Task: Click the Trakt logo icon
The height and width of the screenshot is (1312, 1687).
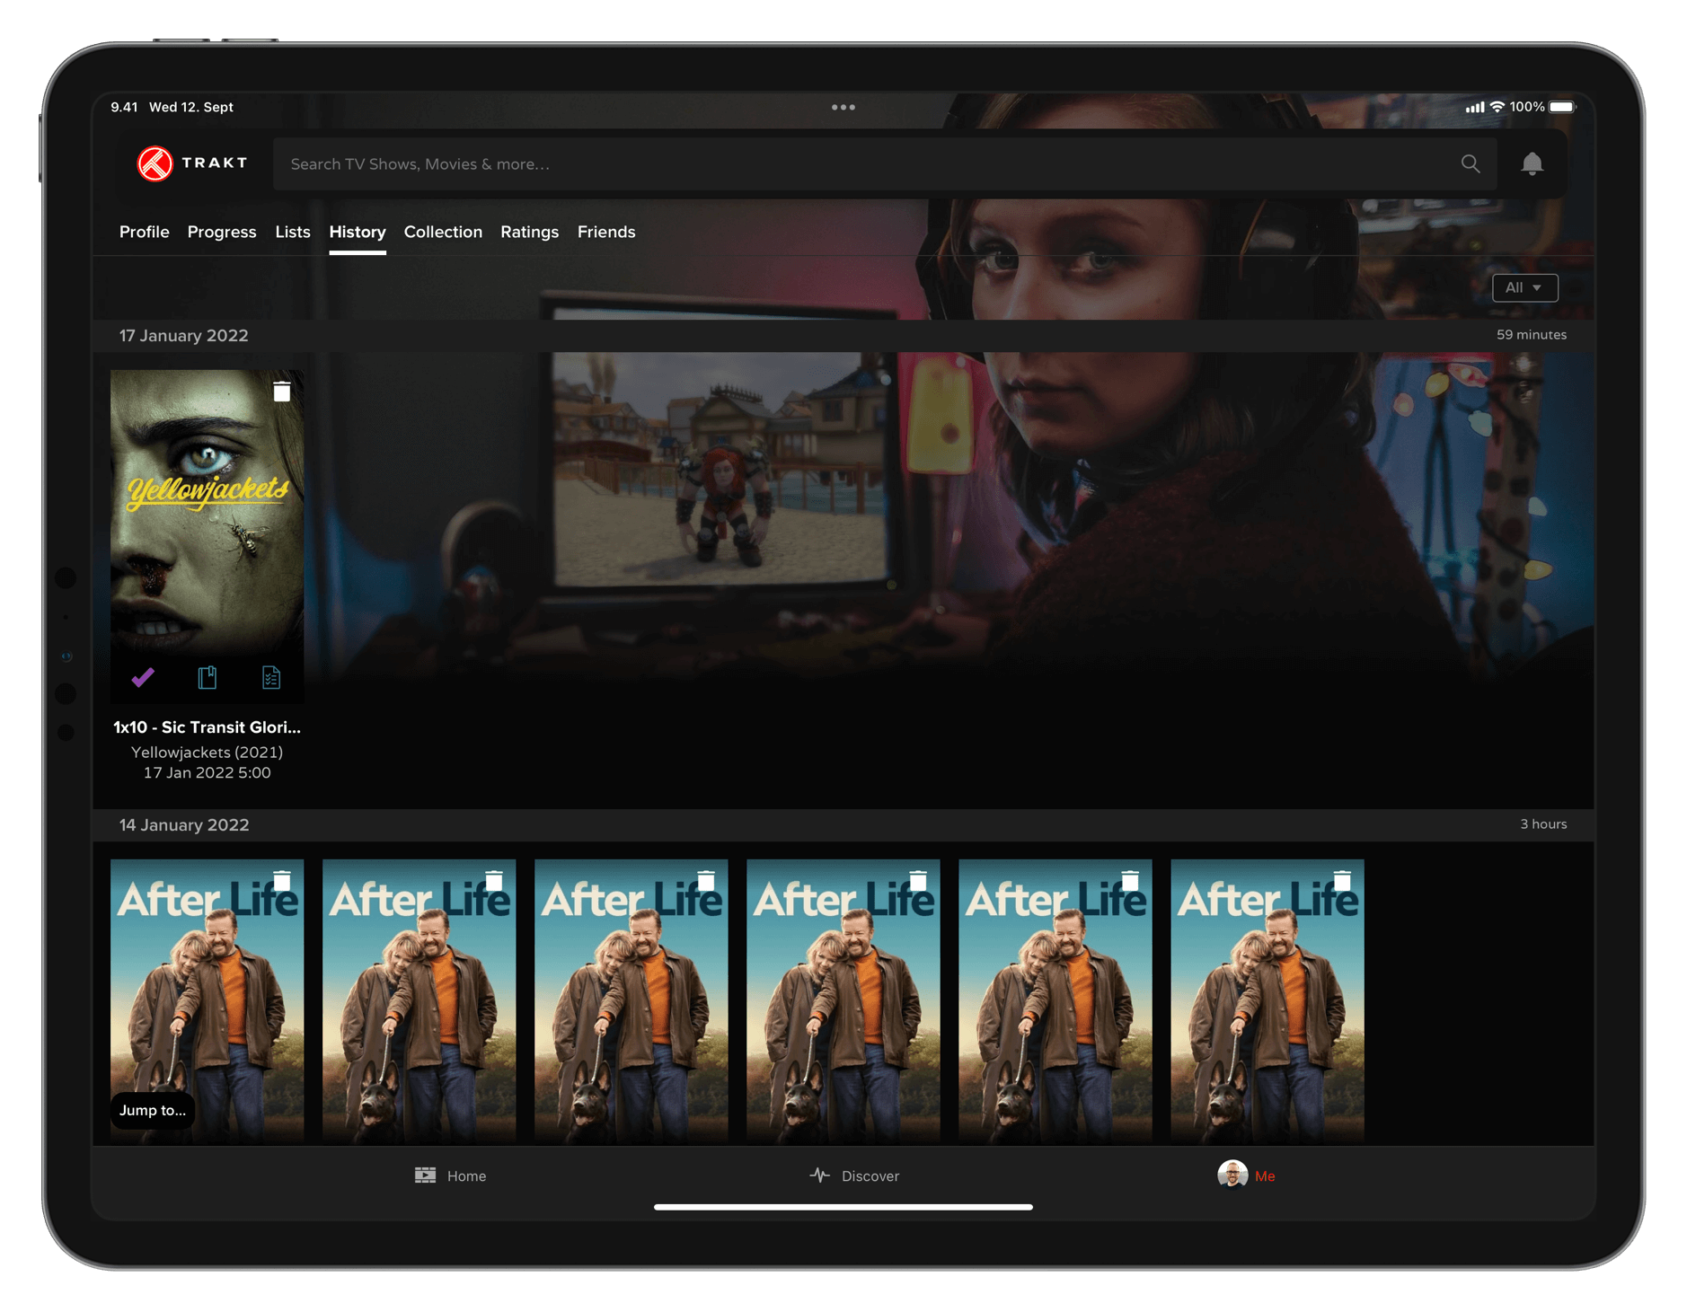Action: pyautogui.click(x=155, y=163)
